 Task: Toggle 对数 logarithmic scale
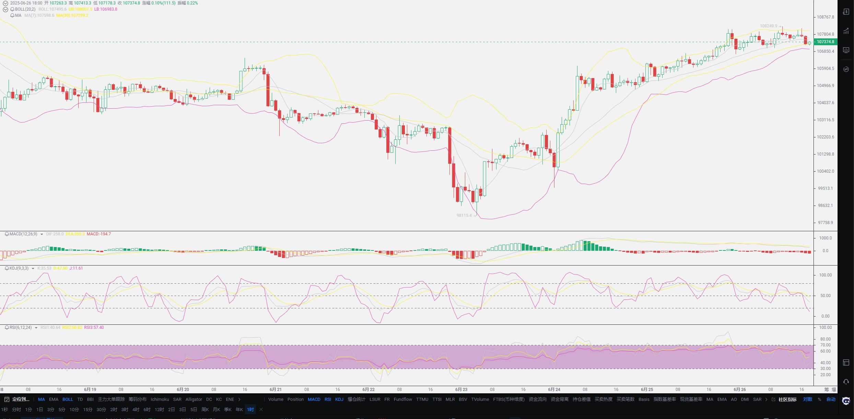tap(808, 399)
